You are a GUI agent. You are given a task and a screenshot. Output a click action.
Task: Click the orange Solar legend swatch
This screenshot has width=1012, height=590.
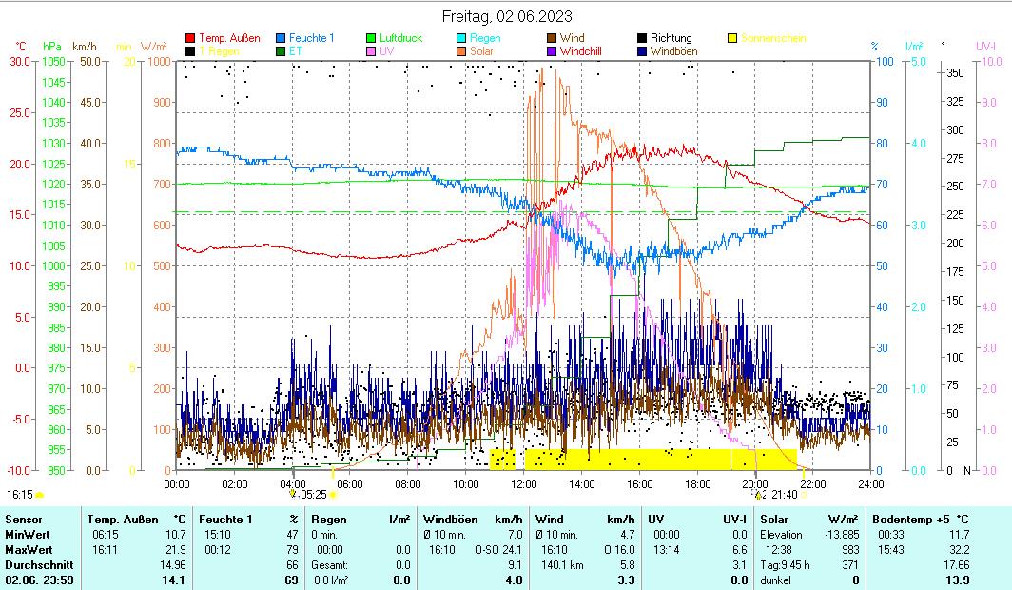click(x=461, y=51)
